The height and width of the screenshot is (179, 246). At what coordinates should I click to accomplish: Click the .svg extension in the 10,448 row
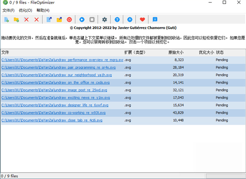click(x=128, y=120)
